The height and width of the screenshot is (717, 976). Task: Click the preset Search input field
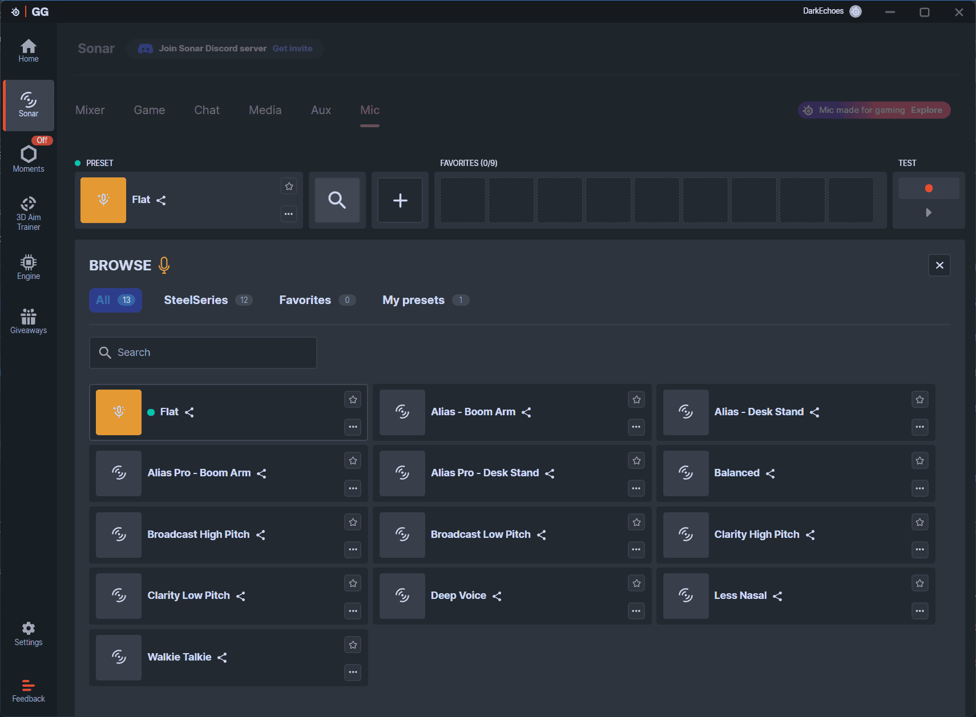pos(203,353)
